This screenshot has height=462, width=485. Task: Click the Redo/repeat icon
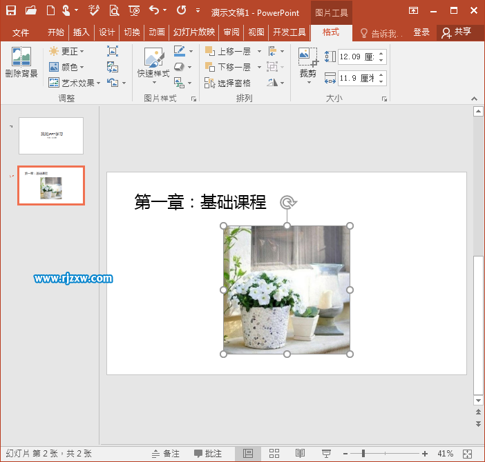tap(181, 10)
